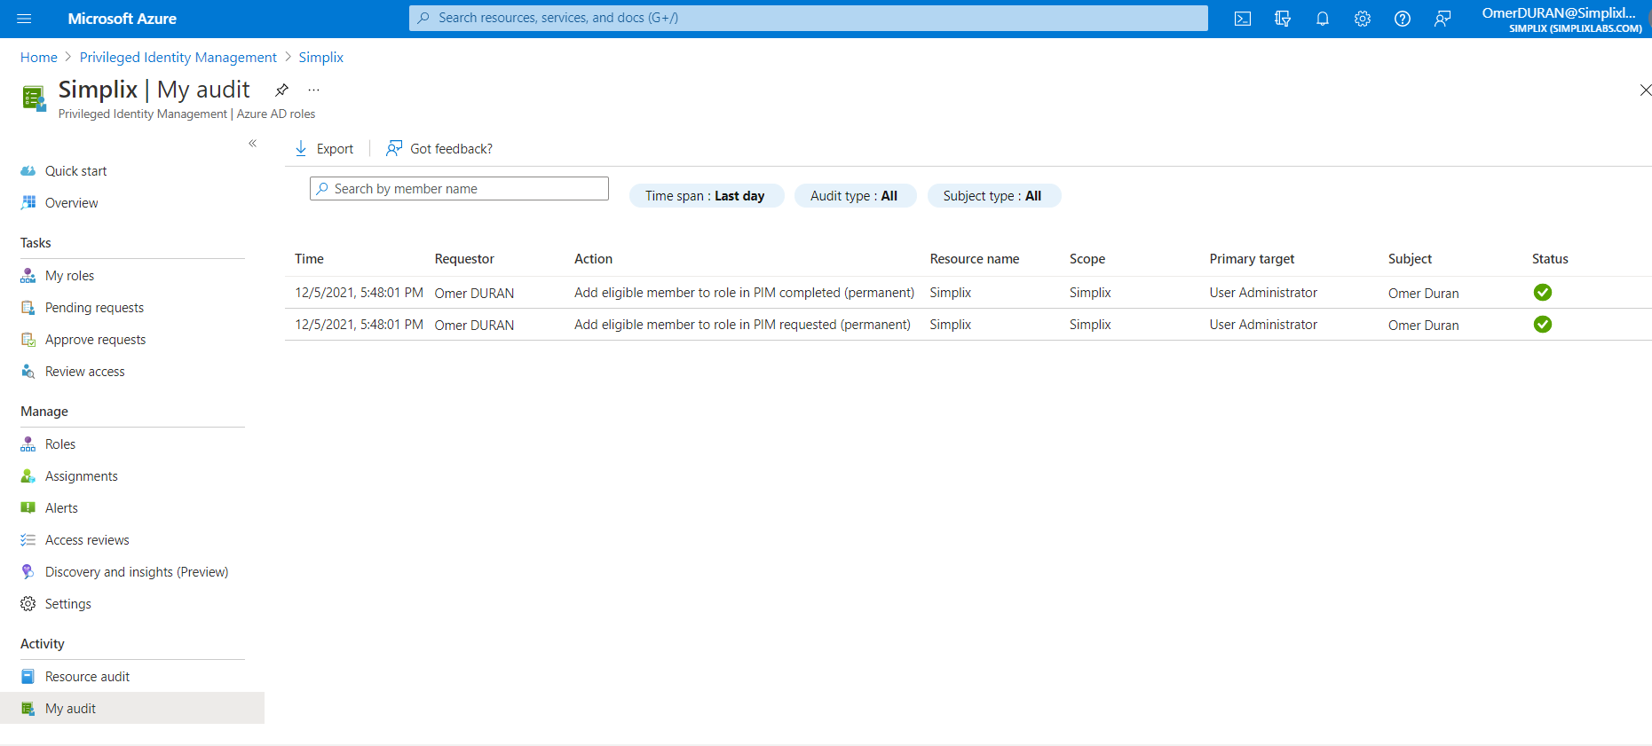1652x746 pixels.
Task: Click the Approve requests icon
Action: 28,340
